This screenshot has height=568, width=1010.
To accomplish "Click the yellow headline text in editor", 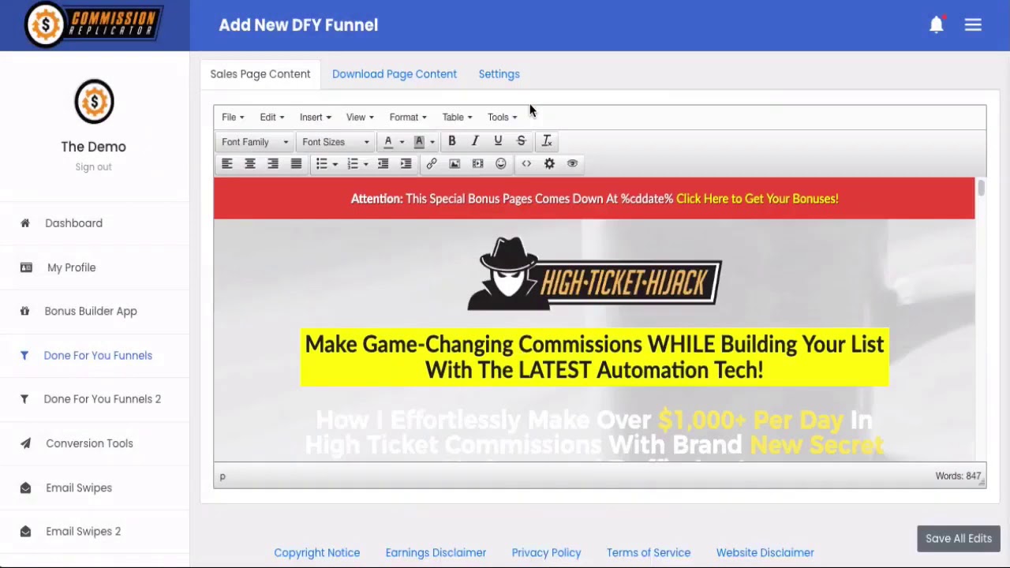I will tap(594, 357).
